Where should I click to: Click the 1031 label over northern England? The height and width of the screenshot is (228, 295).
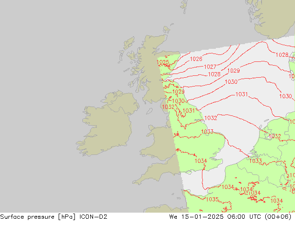point(189,110)
